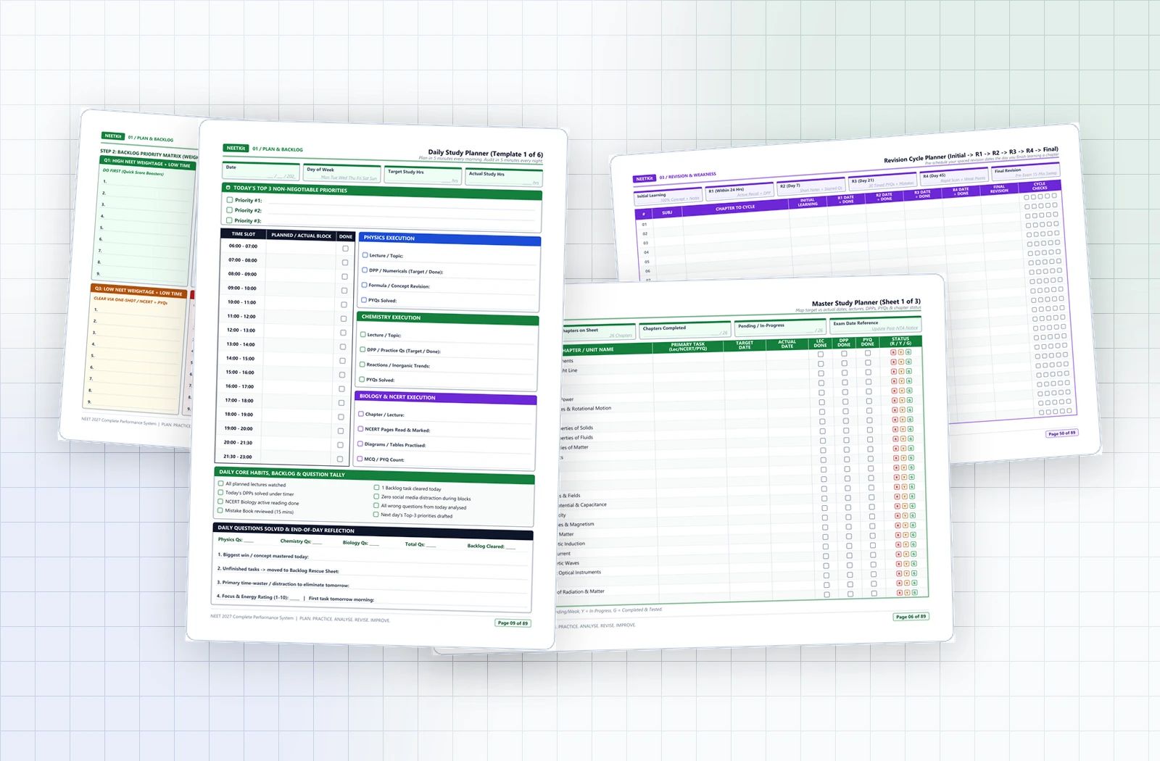Image resolution: width=1160 pixels, height=761 pixels.
Task: Click the Q3: LOW NEET WEIGHTAGE orange header
Action: click(138, 291)
